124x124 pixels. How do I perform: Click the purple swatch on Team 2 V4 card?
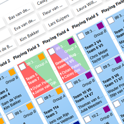100,26
